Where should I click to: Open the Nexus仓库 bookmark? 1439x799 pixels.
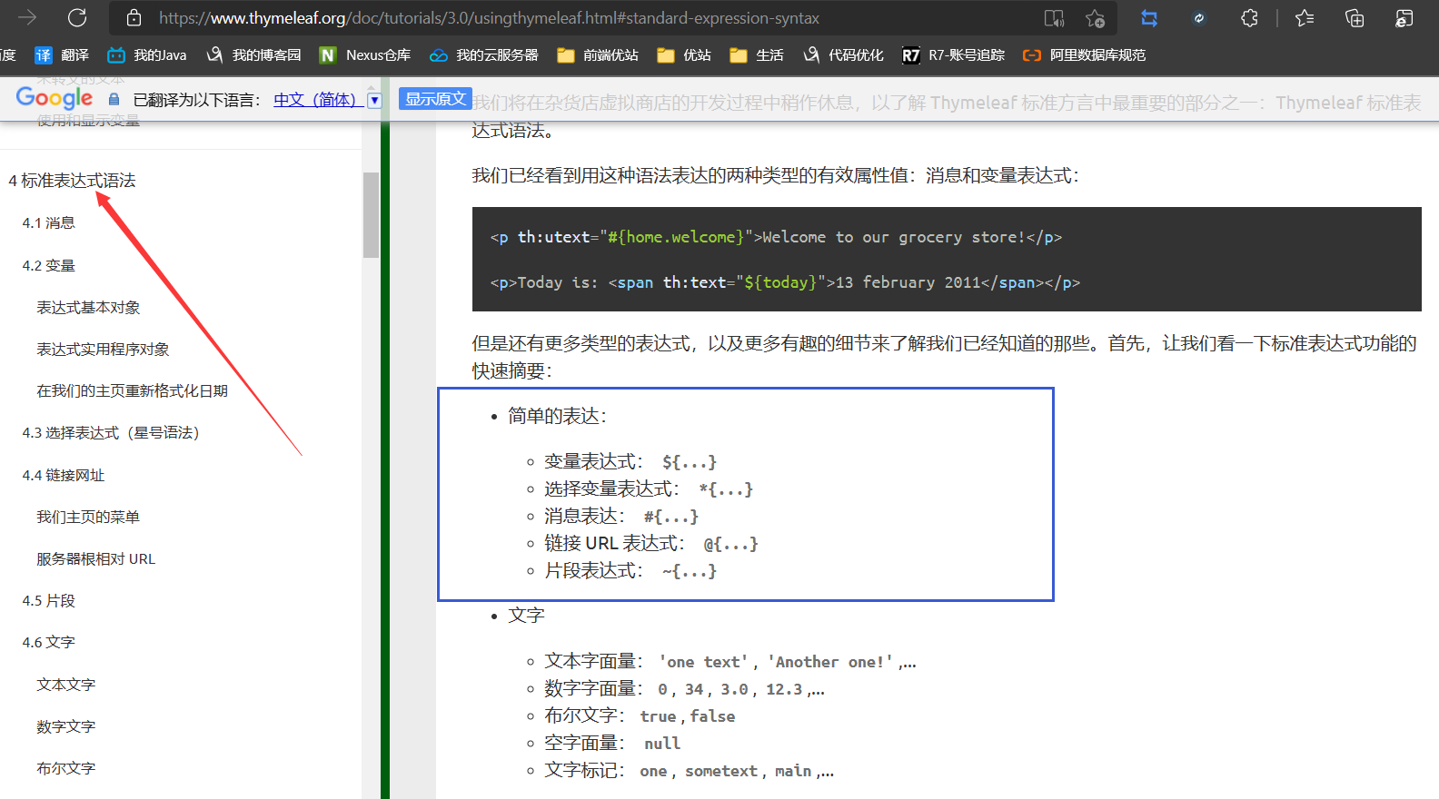pyautogui.click(x=365, y=55)
